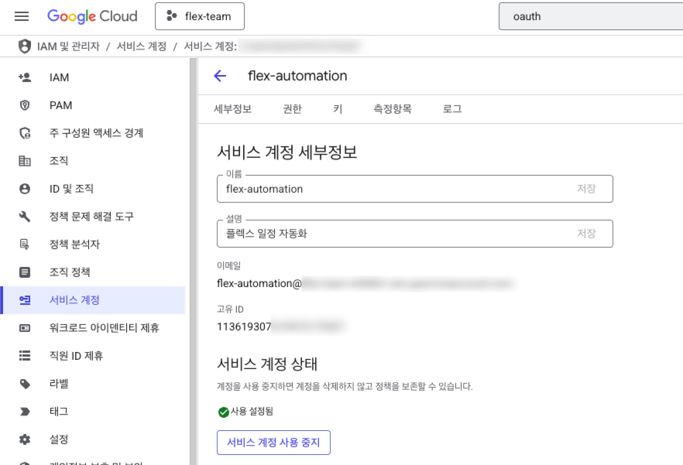Click the IAM shield icon in breadcrumb
Viewport: 683px width, 465px height.
click(x=25, y=46)
